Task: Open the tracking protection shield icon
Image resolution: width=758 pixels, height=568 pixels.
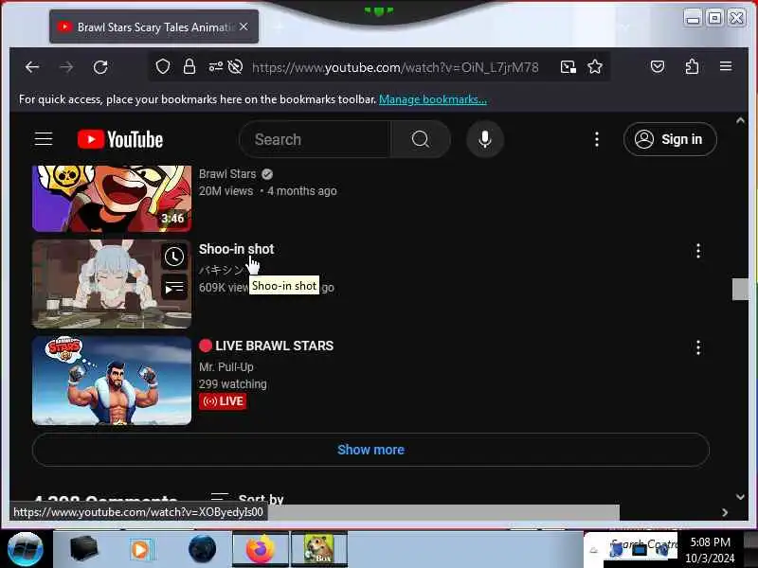Action: coord(163,66)
